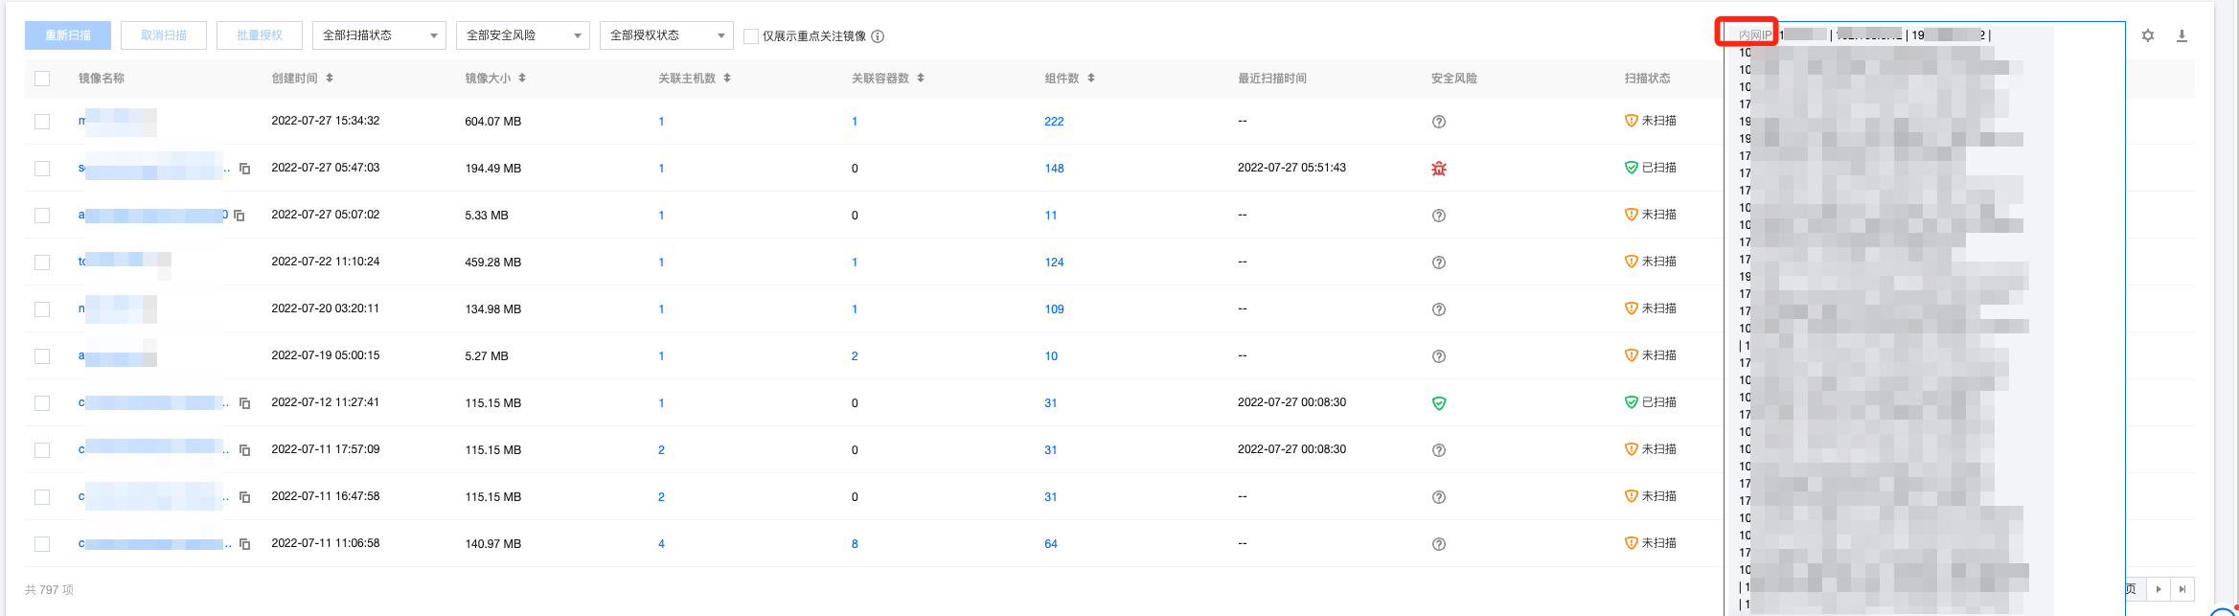Click copy icon in 2022-07-11 11:06:58 row
Screen dimensions: 2239x616
pyautogui.click(x=245, y=544)
